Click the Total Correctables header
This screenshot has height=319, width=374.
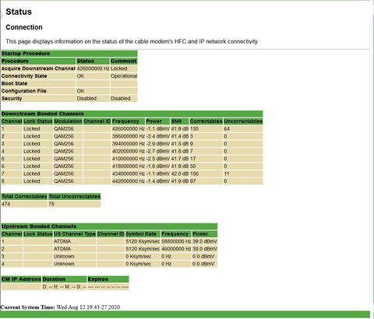pos(24,196)
